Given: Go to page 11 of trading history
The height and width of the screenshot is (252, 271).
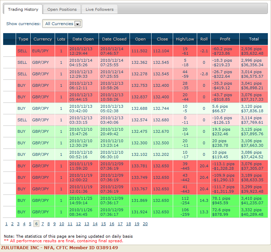Looking at the screenshot, I should click(70, 224).
